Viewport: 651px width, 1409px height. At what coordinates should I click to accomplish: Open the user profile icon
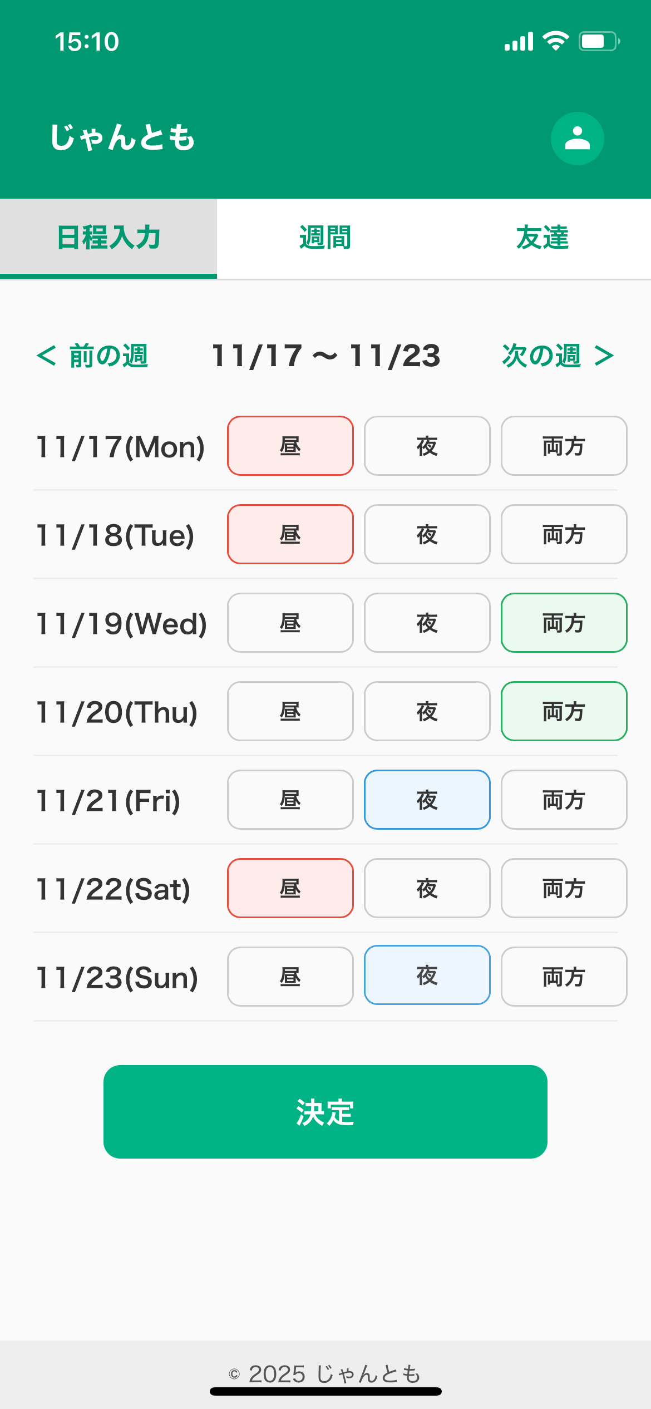click(577, 139)
